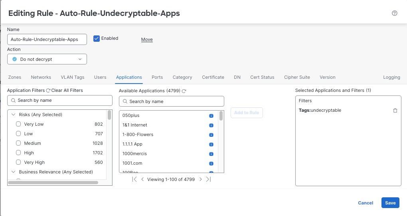Click the Save button
Image resolution: width=407 pixels, height=216 pixels.
[x=390, y=203]
